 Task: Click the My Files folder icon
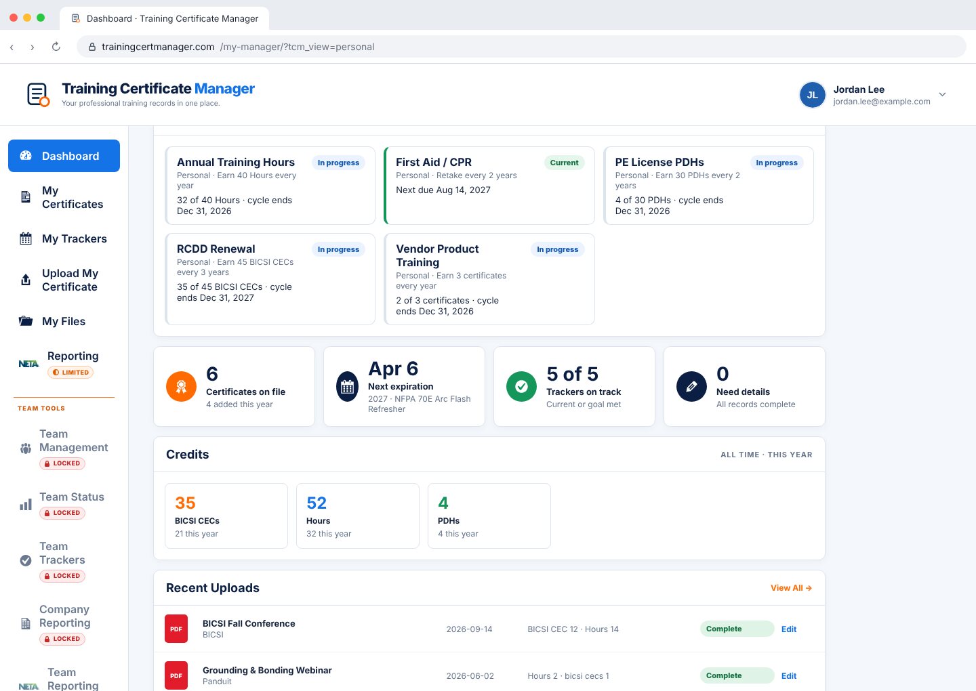[26, 321]
